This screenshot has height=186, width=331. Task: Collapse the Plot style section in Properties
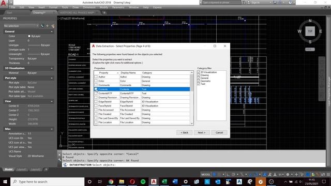52,78
